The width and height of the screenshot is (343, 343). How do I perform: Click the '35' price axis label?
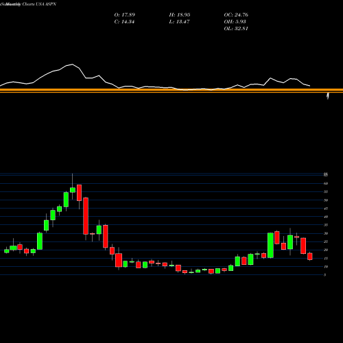click(x=326, y=225)
